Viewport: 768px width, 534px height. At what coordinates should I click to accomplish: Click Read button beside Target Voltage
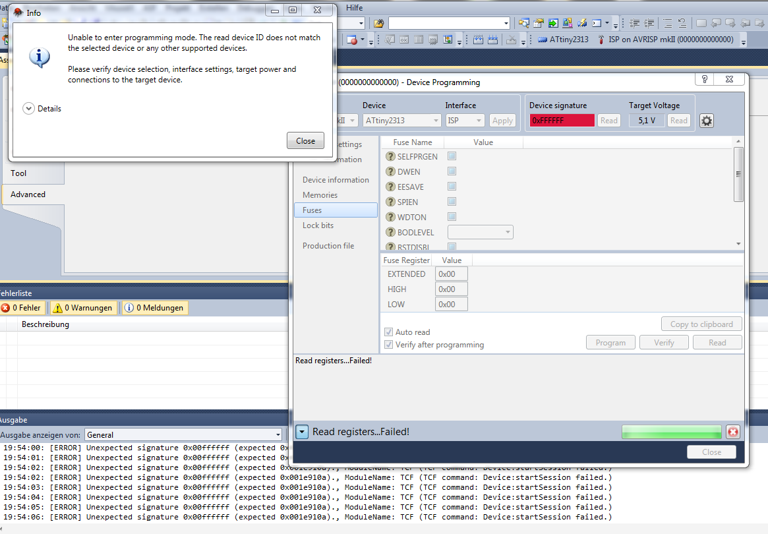click(x=679, y=121)
